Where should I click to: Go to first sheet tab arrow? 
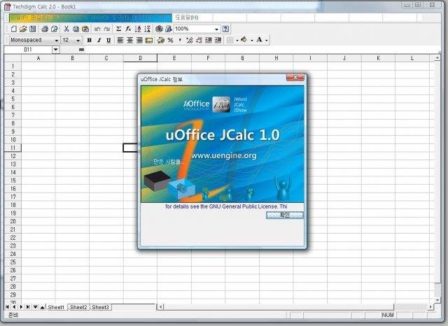[x=8, y=307]
